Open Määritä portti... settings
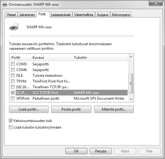 114,109
